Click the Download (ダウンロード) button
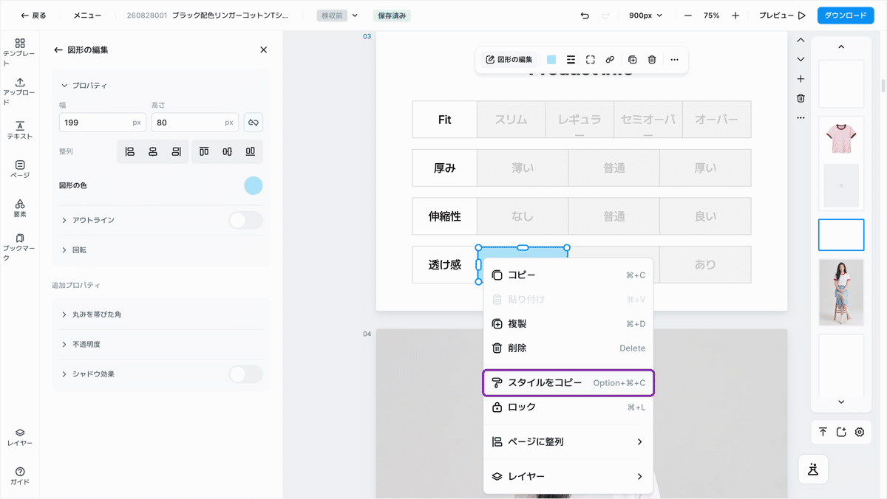887x499 pixels. coord(845,16)
